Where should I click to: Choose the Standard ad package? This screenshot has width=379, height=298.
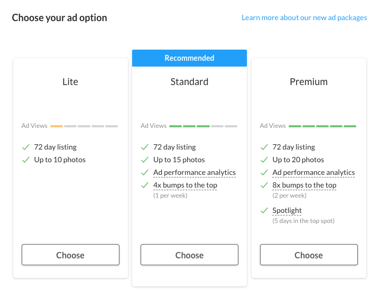click(189, 255)
